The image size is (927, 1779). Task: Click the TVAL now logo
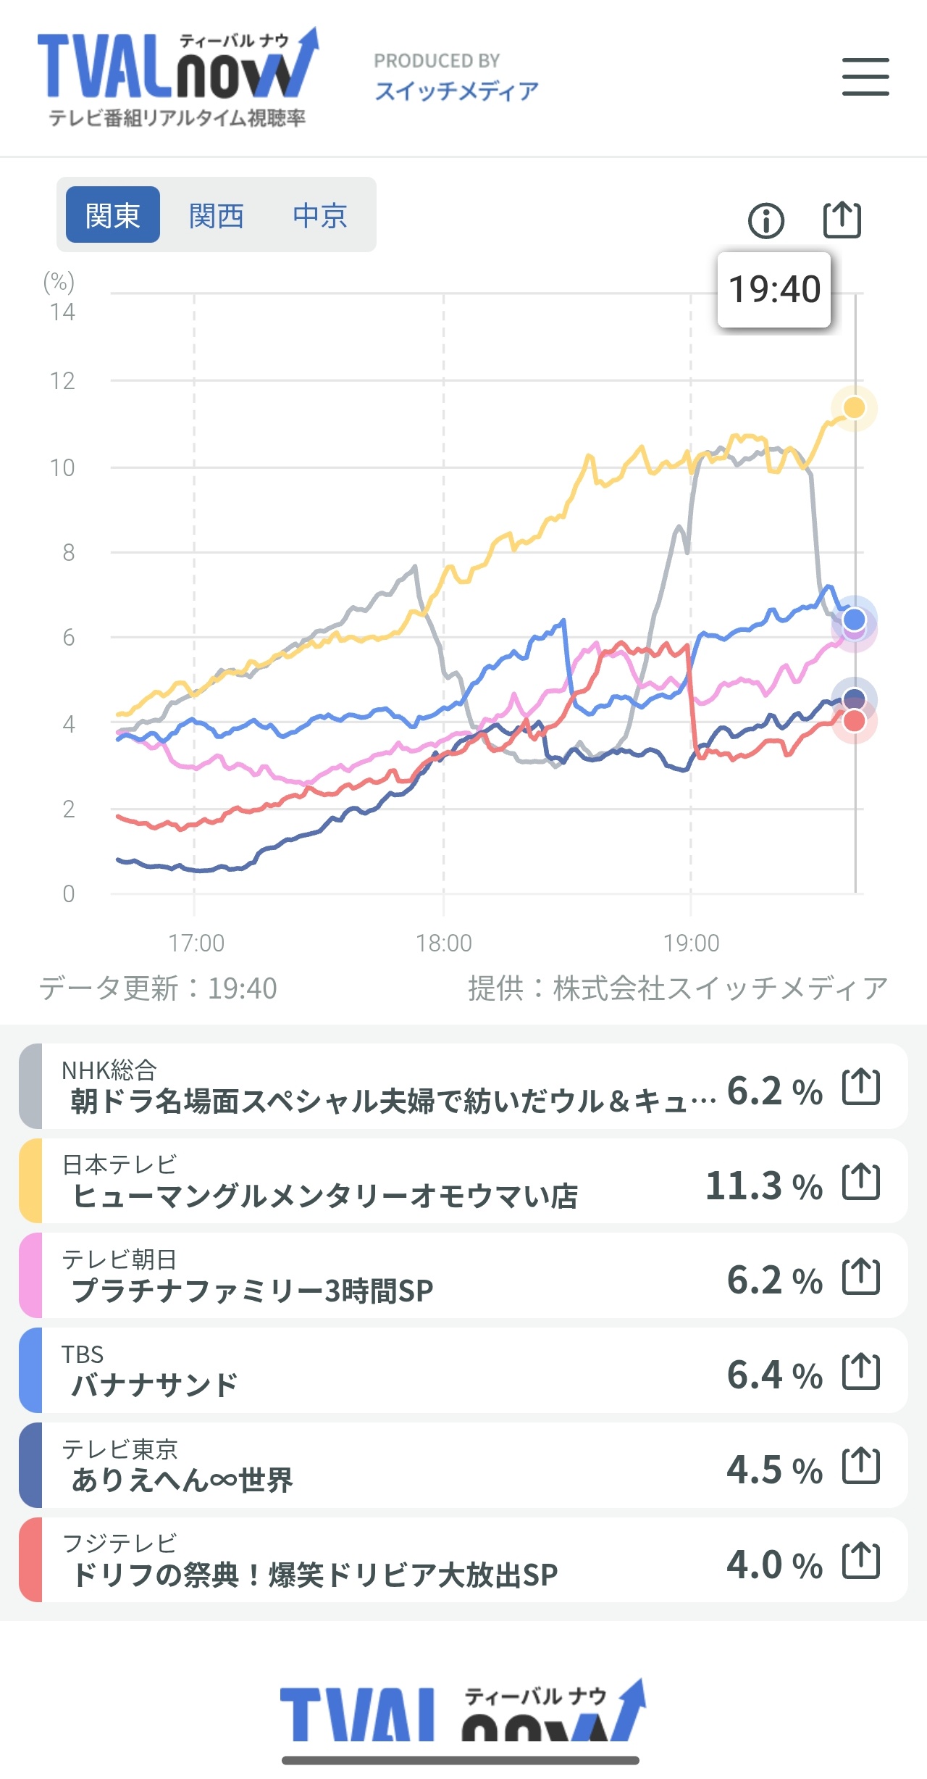pyautogui.click(x=177, y=78)
